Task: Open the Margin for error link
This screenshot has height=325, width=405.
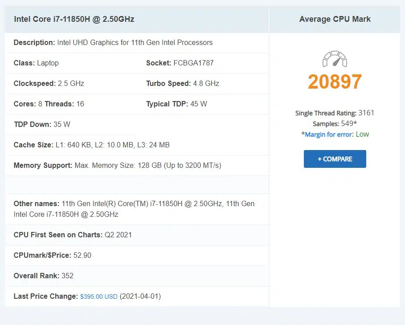Action: [x=329, y=134]
